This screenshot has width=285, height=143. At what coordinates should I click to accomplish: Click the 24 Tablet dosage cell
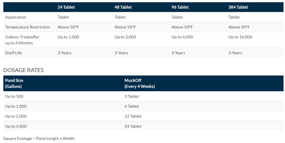133,126
